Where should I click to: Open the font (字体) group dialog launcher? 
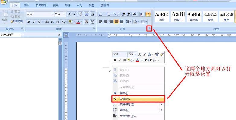coord(94,28)
